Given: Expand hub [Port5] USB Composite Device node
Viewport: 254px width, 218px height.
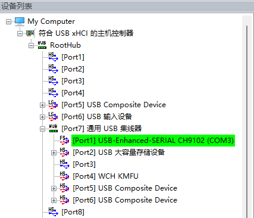Looking at the screenshot, I should [x=54, y=188].
